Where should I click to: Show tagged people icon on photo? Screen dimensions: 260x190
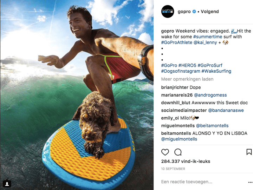click(7, 184)
